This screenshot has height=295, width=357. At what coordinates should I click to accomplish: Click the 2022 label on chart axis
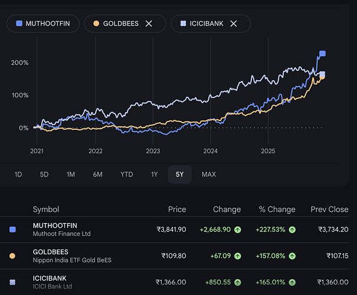click(x=96, y=151)
